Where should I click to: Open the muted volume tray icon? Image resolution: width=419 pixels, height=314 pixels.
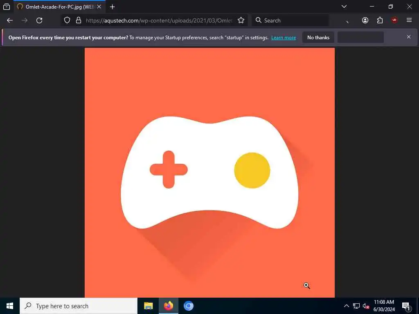coord(366,306)
